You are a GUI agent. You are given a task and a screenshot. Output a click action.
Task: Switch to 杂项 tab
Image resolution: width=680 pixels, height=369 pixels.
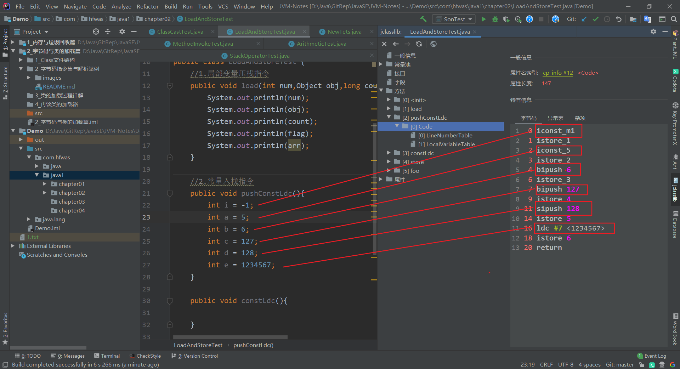580,118
